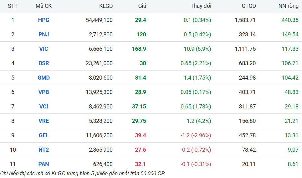Select HPG volume 54,449,100
The image size is (302, 178).
click(99, 20)
